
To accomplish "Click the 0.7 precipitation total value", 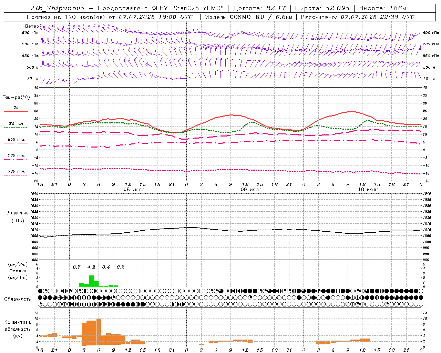I will [76, 267].
